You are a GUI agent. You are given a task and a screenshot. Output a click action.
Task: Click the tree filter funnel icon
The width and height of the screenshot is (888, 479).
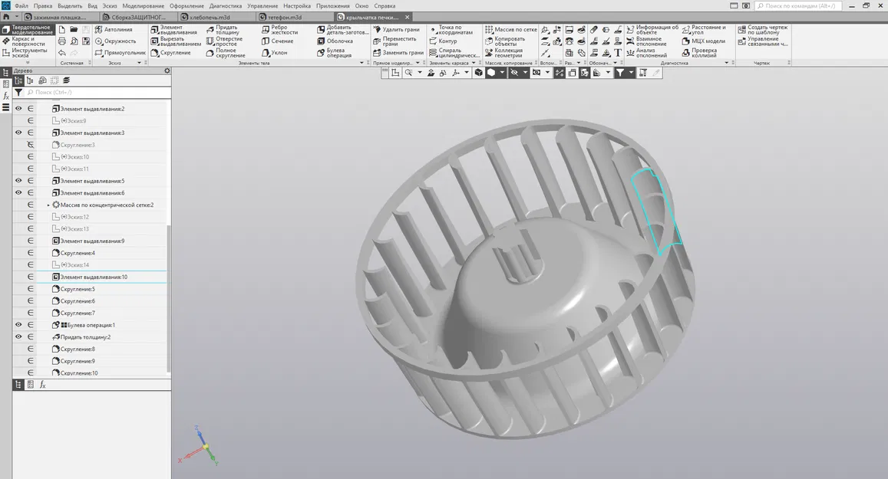(18, 92)
